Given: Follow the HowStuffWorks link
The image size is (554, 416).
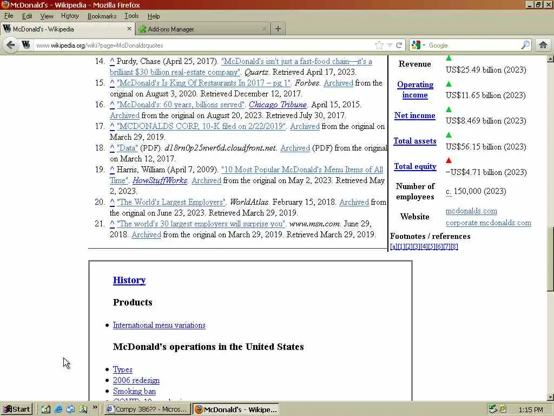Looking at the screenshot, I should click(x=160, y=180).
